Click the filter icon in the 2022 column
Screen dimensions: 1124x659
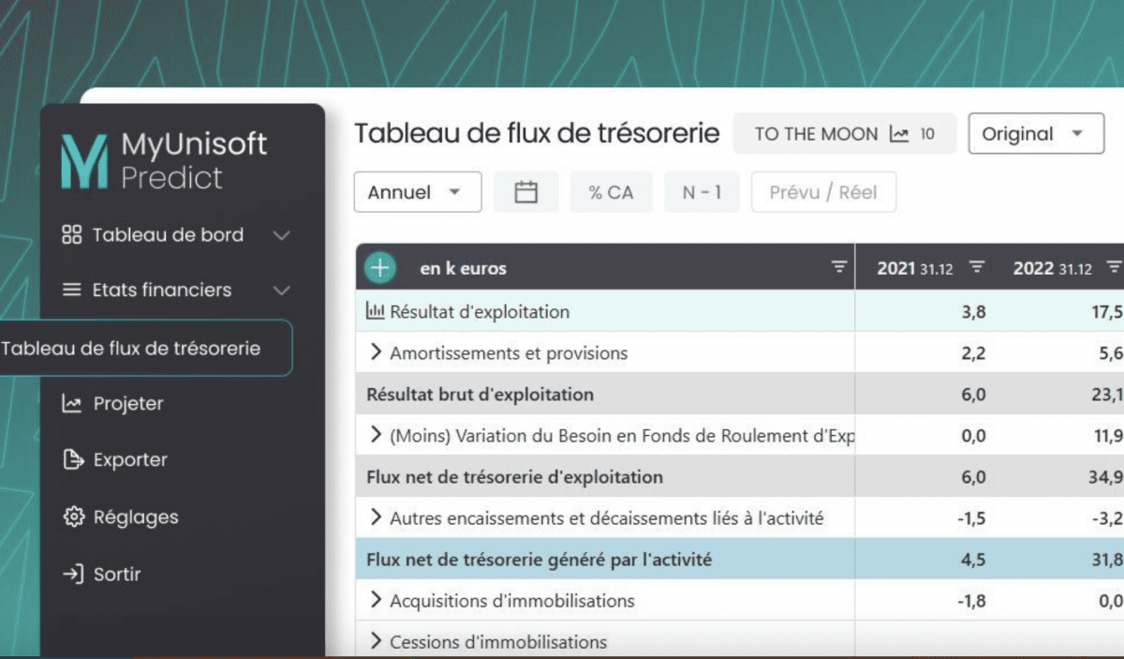[x=1114, y=268]
